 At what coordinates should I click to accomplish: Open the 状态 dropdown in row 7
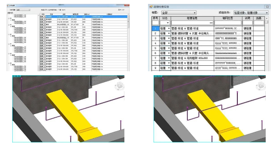tap(168, 58)
